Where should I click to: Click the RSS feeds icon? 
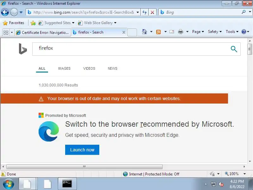click(x=158, y=32)
